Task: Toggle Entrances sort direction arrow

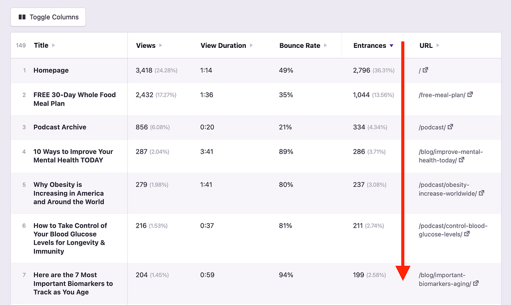Action: pos(392,45)
